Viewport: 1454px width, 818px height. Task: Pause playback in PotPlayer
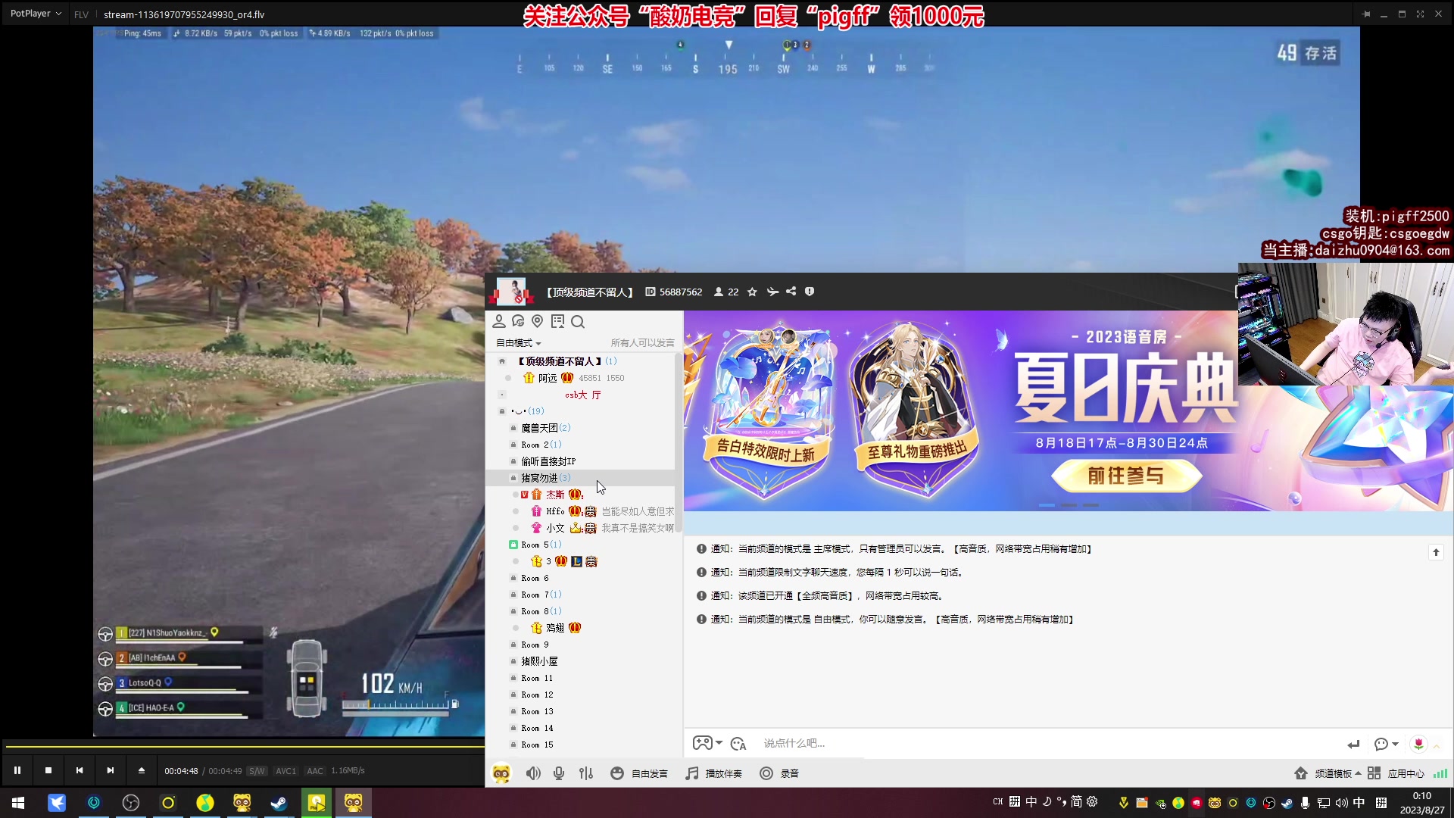click(x=17, y=770)
